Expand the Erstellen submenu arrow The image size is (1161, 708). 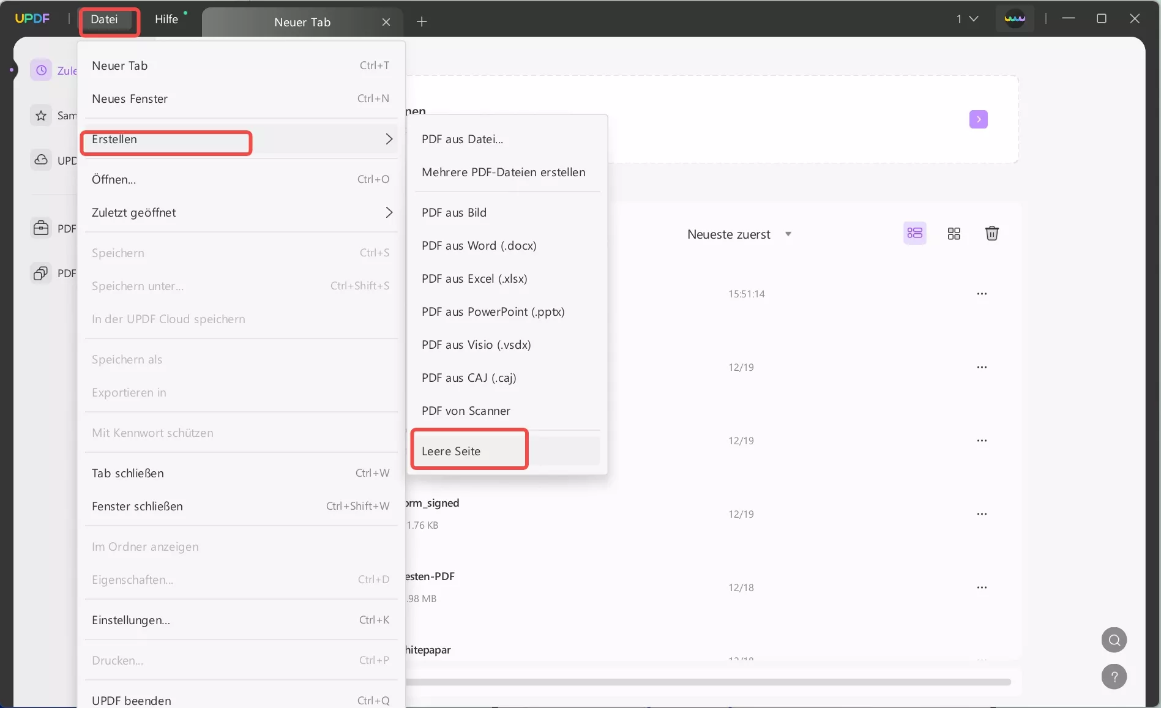389,139
